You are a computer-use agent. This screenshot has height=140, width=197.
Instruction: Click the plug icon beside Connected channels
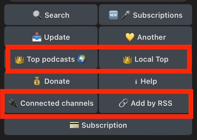[13, 103]
